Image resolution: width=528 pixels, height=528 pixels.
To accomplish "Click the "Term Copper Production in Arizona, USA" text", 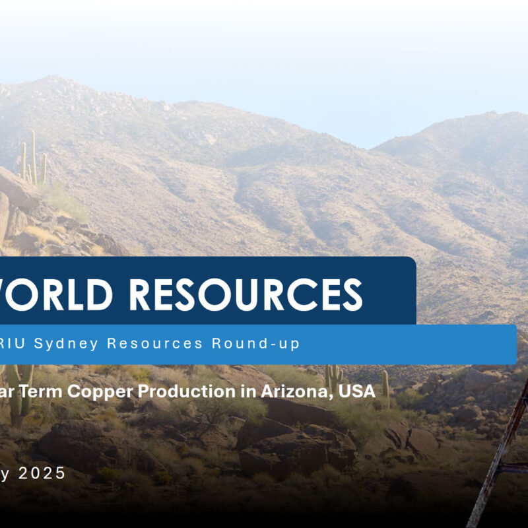I will click(197, 391).
